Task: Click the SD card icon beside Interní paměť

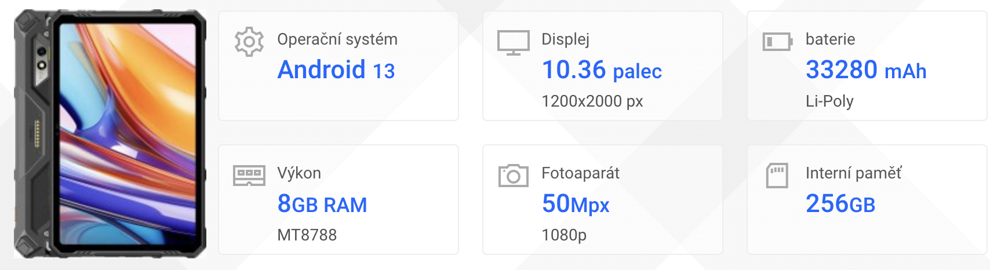Action: 777,176
